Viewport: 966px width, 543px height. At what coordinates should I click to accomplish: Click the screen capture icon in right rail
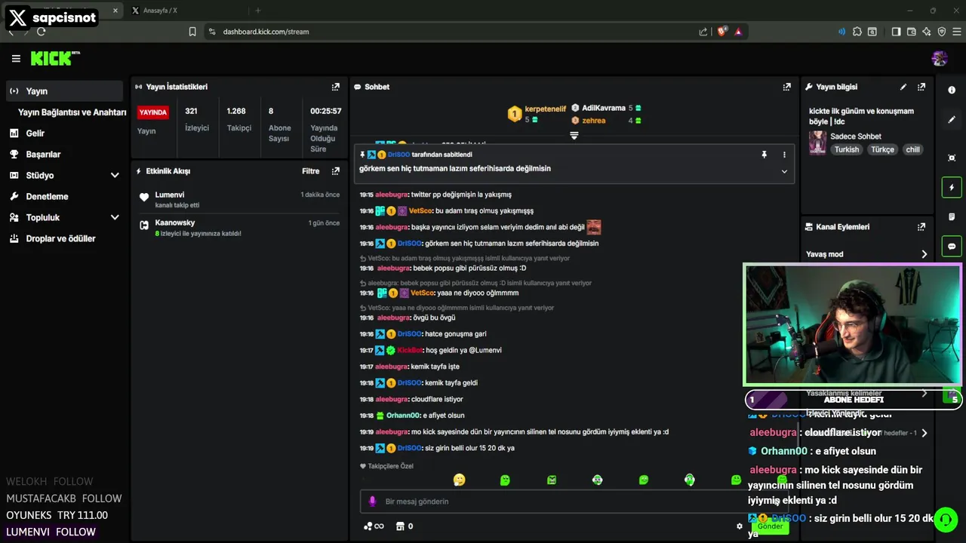click(x=952, y=158)
